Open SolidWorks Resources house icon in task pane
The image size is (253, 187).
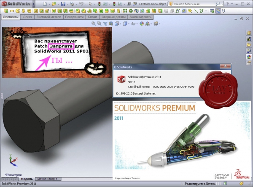coord(249,33)
